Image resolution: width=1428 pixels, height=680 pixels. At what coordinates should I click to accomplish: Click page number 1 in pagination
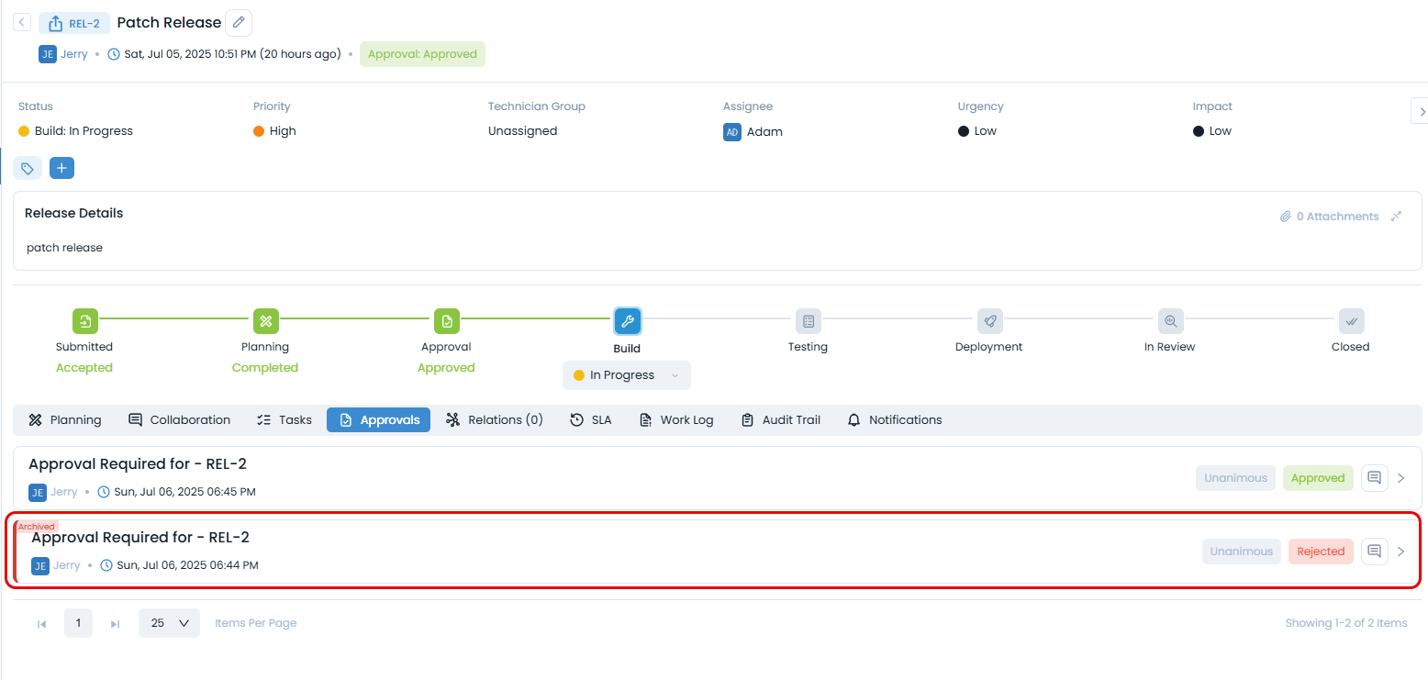[78, 622]
